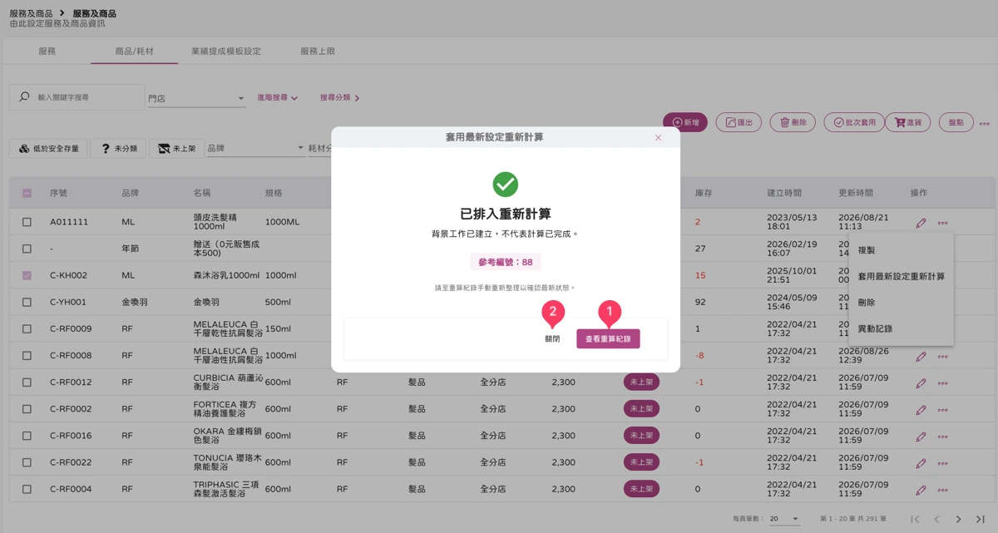Choose 異動記錄 from the context menu
998x533 pixels.
(901, 329)
